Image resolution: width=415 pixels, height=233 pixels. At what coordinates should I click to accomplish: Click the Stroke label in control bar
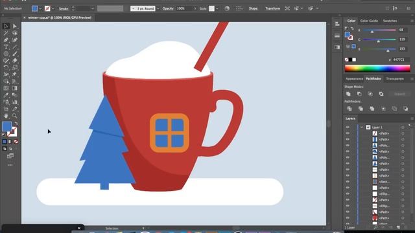[64, 8]
